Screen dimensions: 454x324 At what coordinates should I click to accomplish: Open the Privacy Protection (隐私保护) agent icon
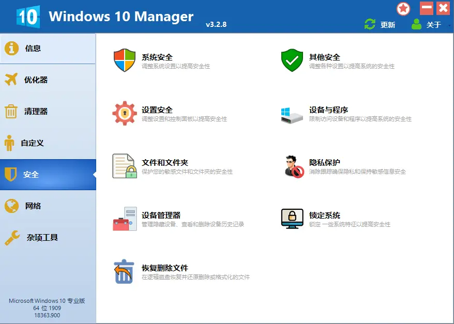pyautogui.click(x=293, y=167)
